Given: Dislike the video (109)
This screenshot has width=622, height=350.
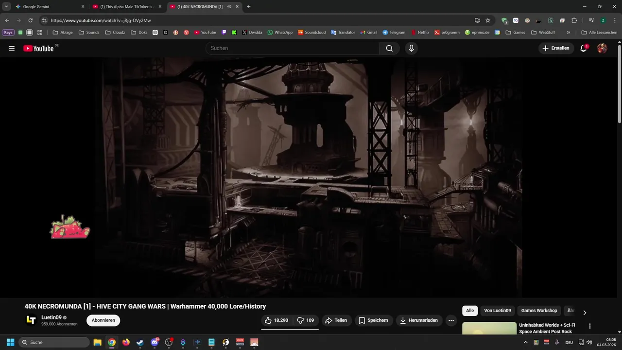Looking at the screenshot, I should pyautogui.click(x=306, y=320).
